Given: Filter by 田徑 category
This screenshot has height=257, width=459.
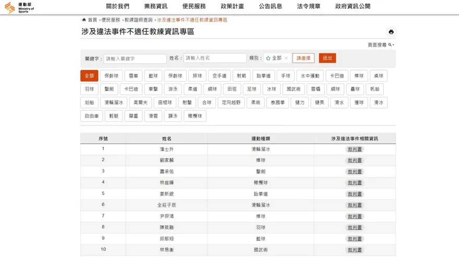Looking at the screenshot, I should (x=232, y=89).
